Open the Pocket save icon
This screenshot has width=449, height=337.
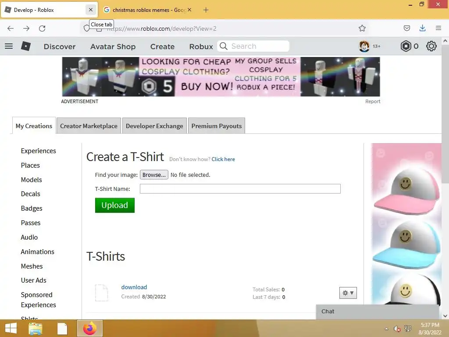406,28
